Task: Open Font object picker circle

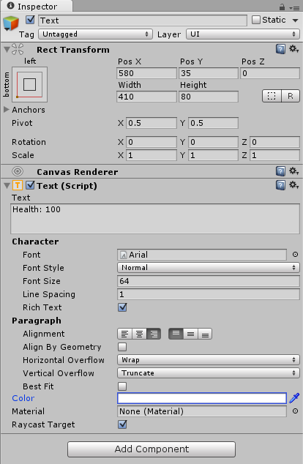Action: point(295,255)
